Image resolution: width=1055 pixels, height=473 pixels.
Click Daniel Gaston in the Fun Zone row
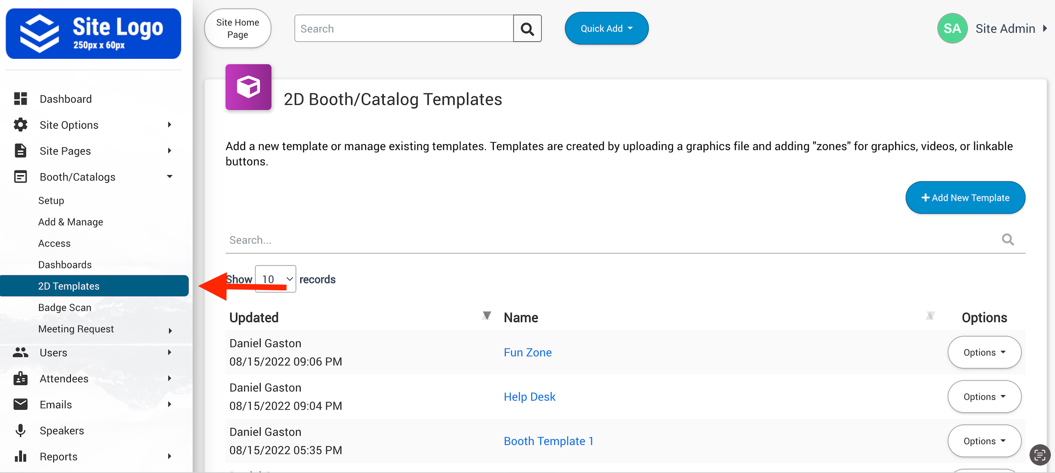[265, 343]
